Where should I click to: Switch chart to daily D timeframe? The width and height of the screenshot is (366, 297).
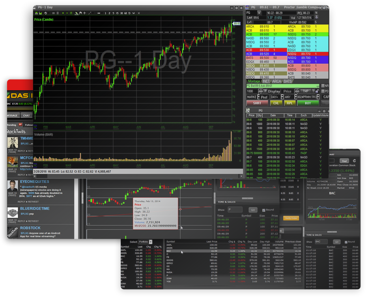click(129, 13)
